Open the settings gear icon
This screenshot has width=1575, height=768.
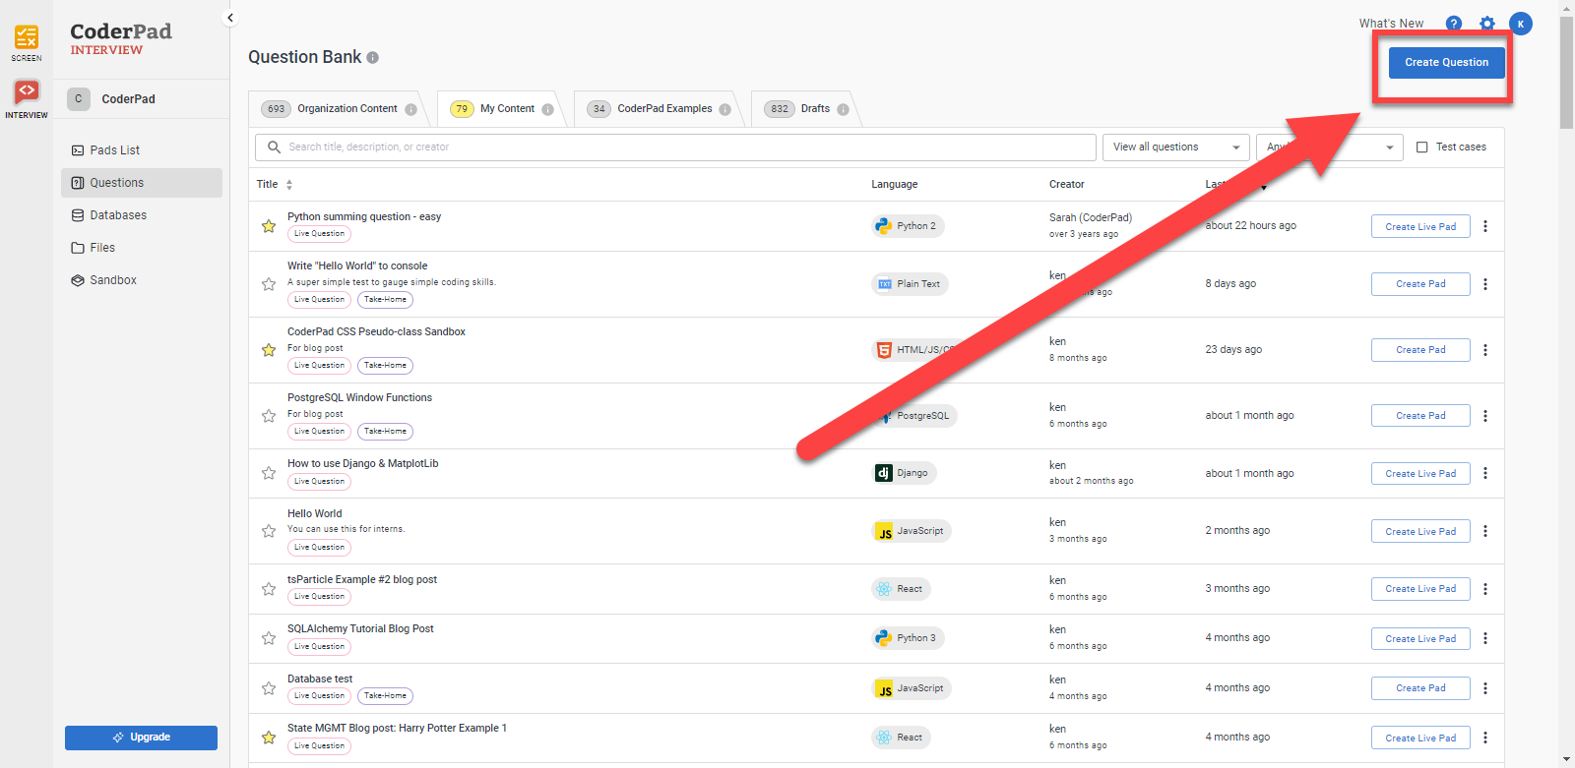[1486, 24]
